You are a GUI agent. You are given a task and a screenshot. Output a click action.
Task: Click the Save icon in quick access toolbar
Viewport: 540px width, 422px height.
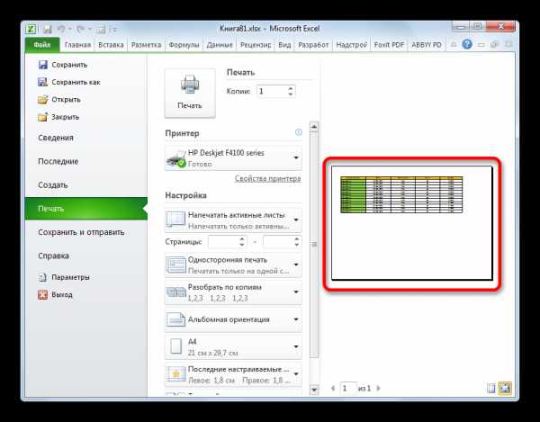point(47,29)
